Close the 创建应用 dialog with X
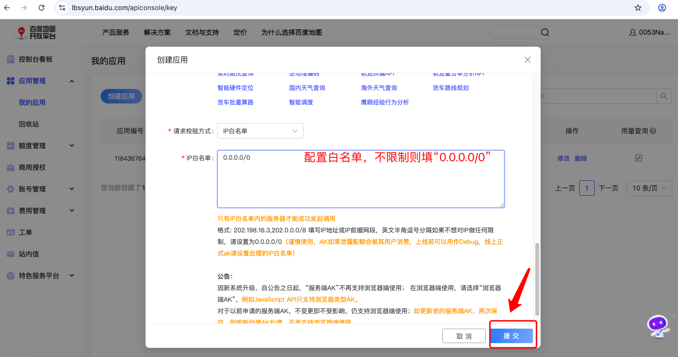Screen dimensions: 678x357 (528, 60)
